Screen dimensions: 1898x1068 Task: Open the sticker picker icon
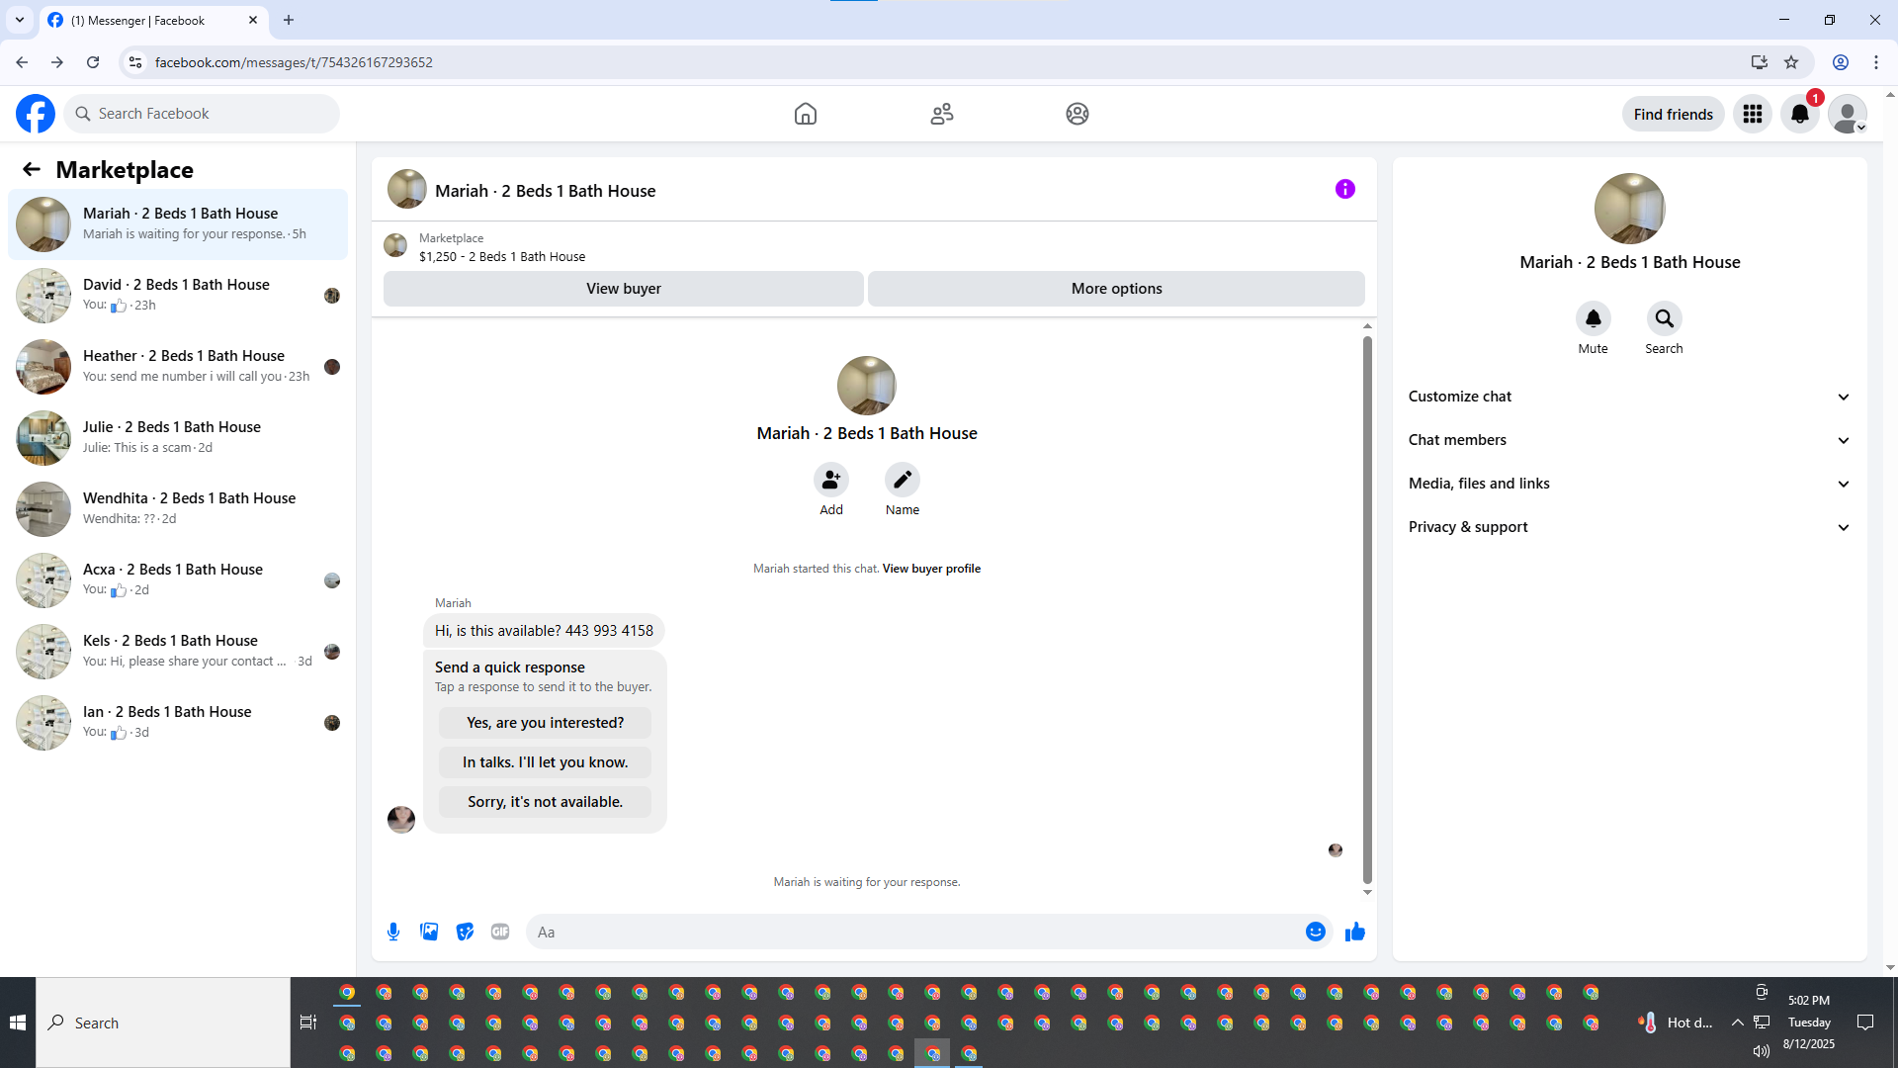pos(465,932)
